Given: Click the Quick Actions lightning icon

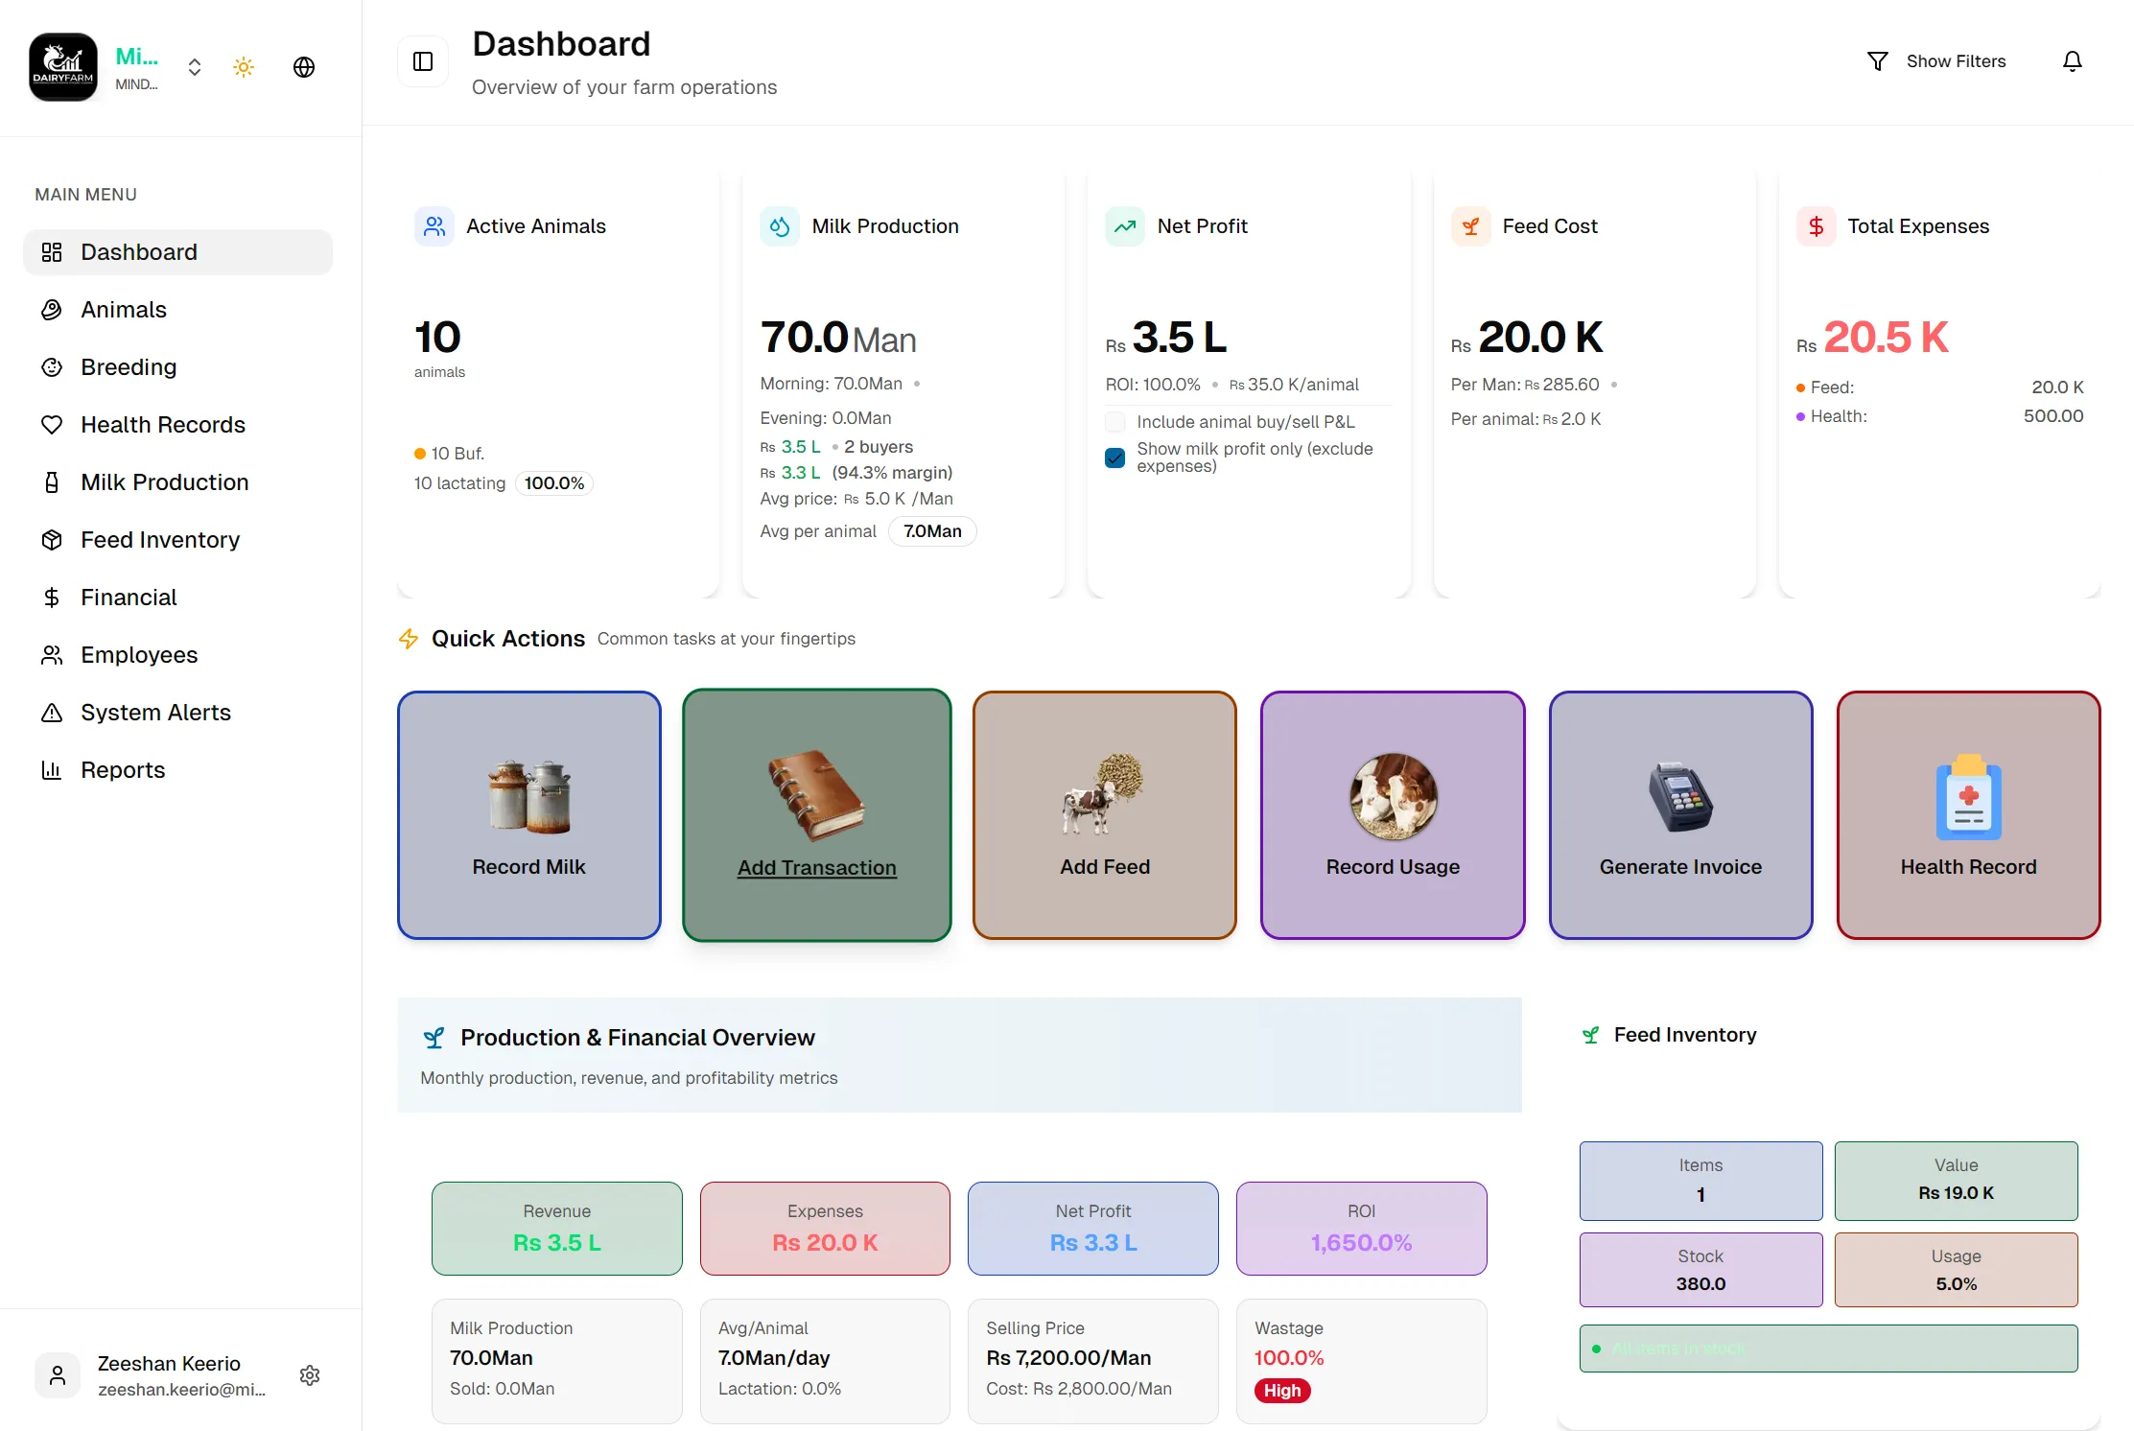Looking at the screenshot, I should pyautogui.click(x=409, y=639).
